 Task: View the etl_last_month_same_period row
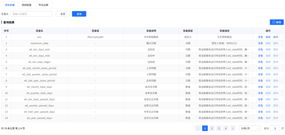click(260, 68)
